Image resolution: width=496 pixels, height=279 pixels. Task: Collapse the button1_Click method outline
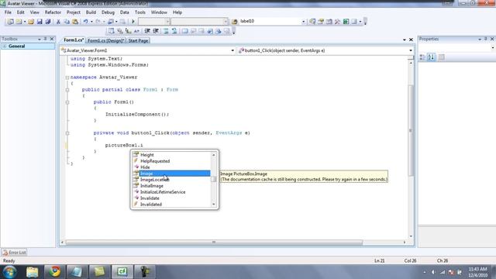(67, 133)
